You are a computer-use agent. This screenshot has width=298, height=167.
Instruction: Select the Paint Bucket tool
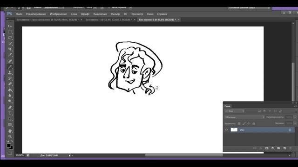pyautogui.click(x=10, y=90)
